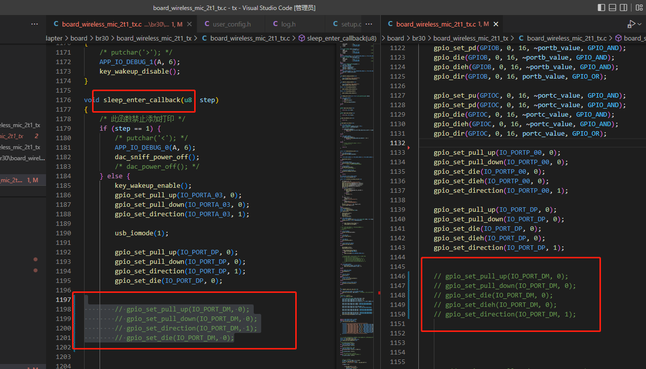Switch to the log.h tab
Viewport: 646px width, 369px height.
point(294,24)
